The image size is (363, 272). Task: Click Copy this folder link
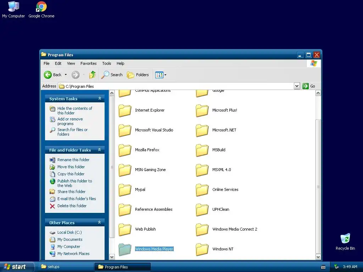pyautogui.click(x=71, y=174)
